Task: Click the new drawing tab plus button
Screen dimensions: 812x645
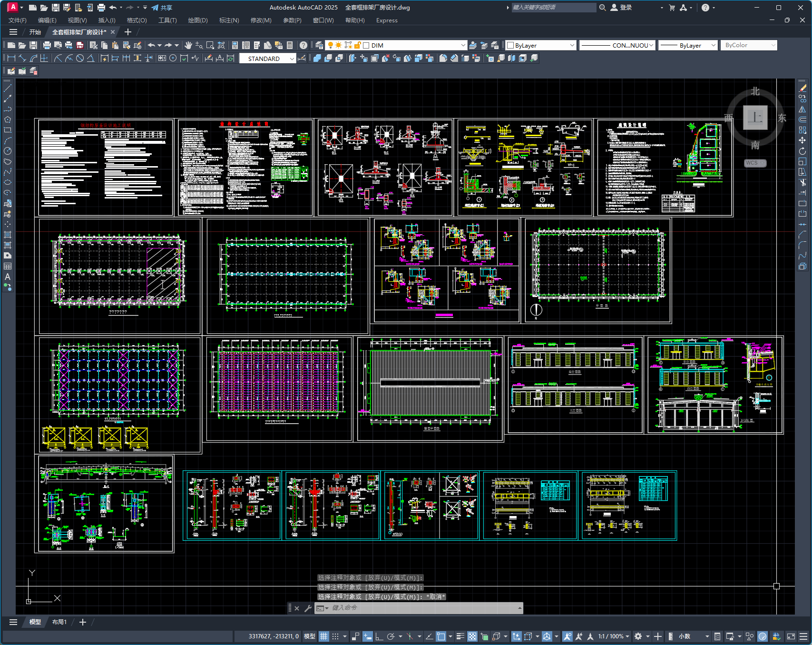Action: tap(127, 32)
